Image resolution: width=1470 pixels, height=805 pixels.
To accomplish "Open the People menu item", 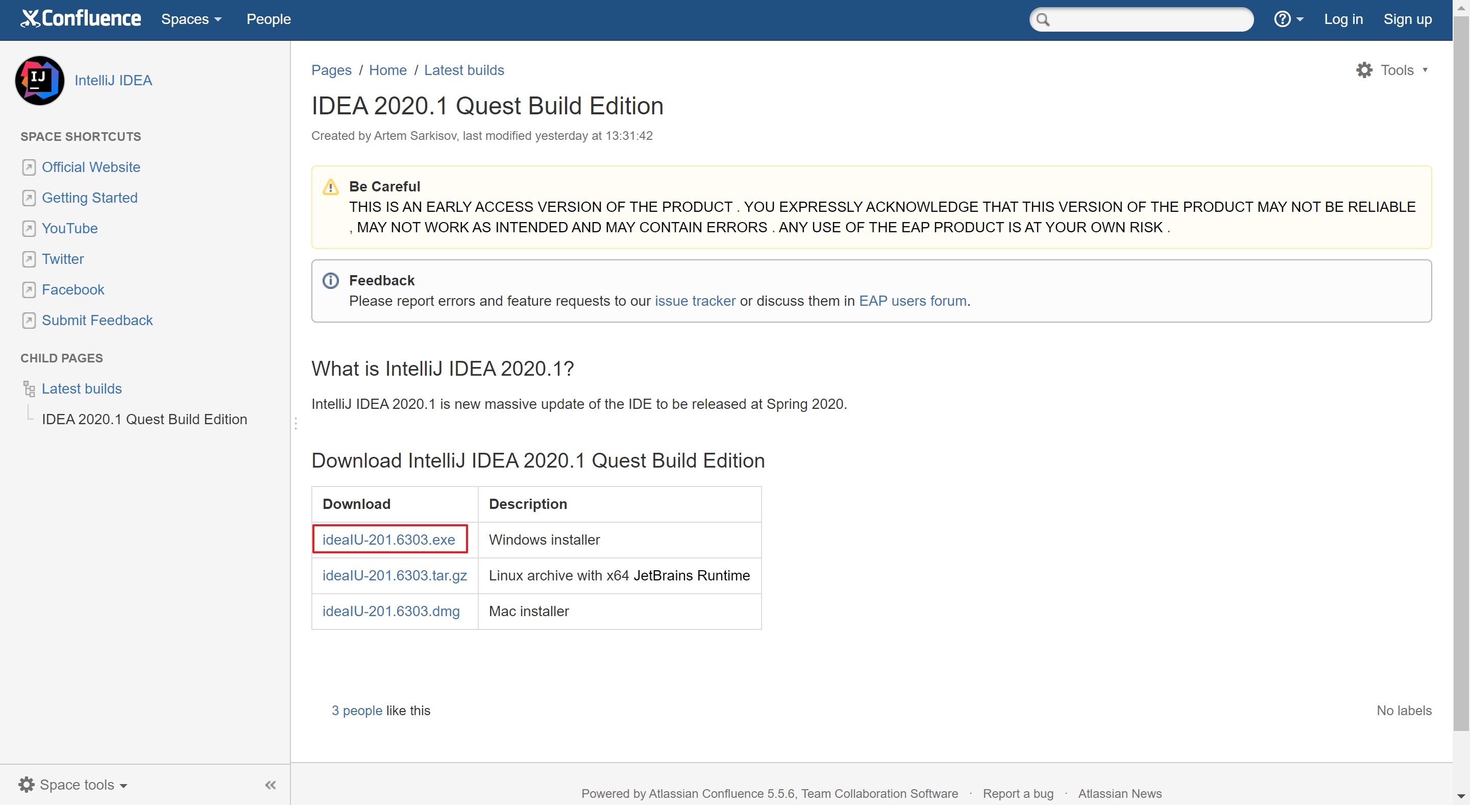I will [x=268, y=19].
